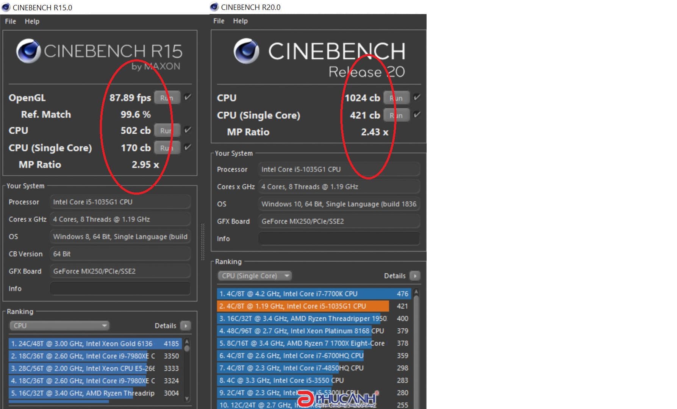Click scroll-down arrow of R15 ranking list

point(187,398)
